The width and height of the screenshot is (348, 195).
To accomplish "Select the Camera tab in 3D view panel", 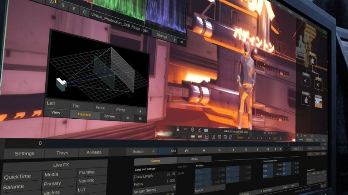I will (84, 114).
